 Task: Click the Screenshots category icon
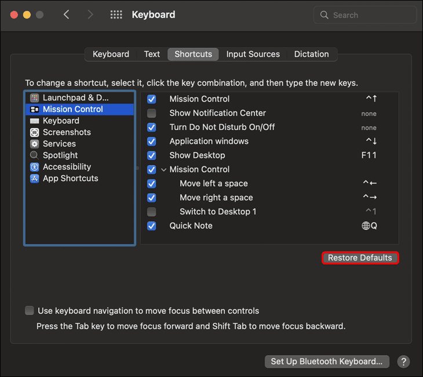pyautogui.click(x=34, y=132)
